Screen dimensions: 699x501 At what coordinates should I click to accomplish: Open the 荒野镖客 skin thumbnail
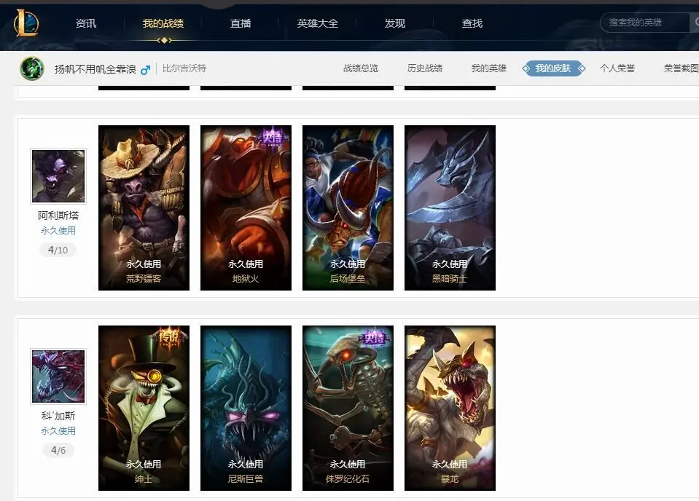point(144,208)
